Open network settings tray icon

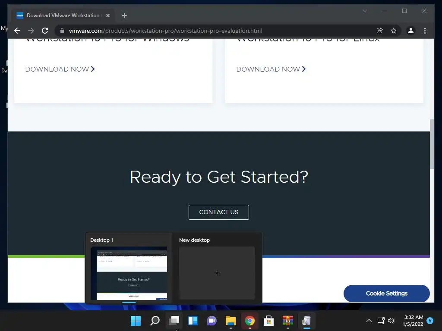(381, 321)
